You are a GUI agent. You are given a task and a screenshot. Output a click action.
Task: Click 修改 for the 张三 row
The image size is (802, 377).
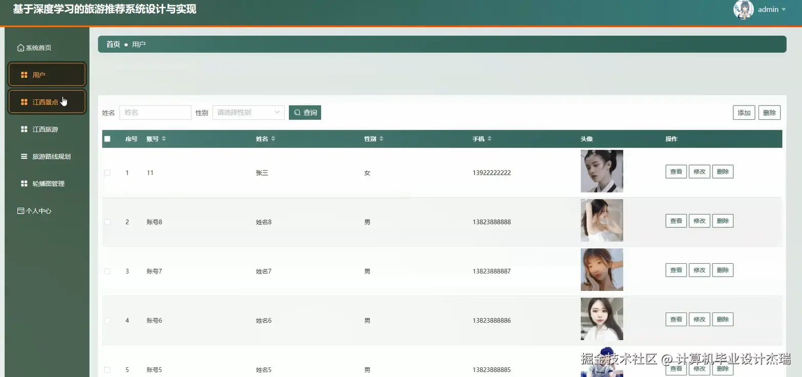700,172
